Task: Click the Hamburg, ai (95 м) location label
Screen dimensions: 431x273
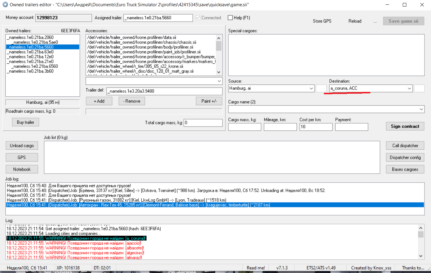Action: (43, 102)
